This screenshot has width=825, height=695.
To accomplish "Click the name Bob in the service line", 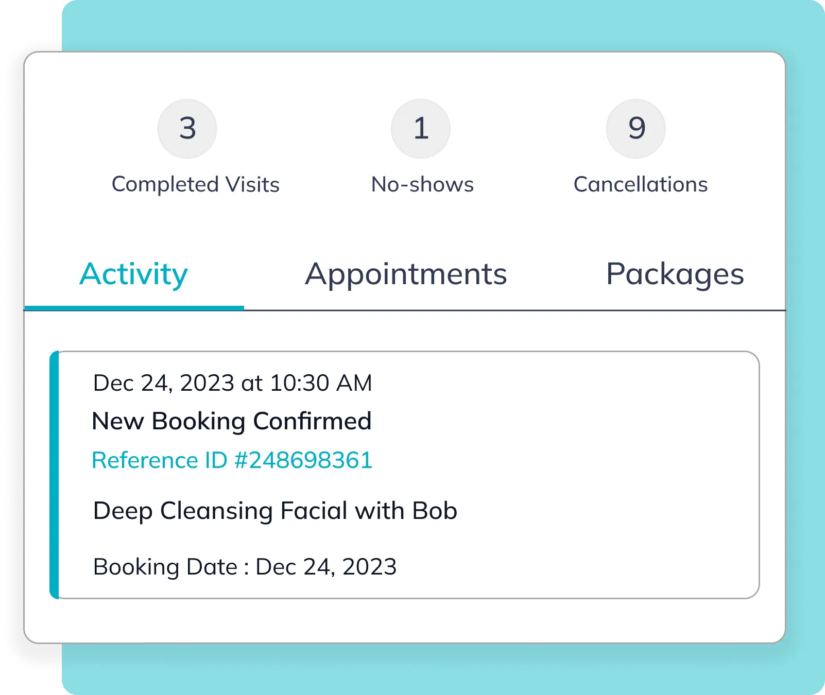I will click(435, 511).
